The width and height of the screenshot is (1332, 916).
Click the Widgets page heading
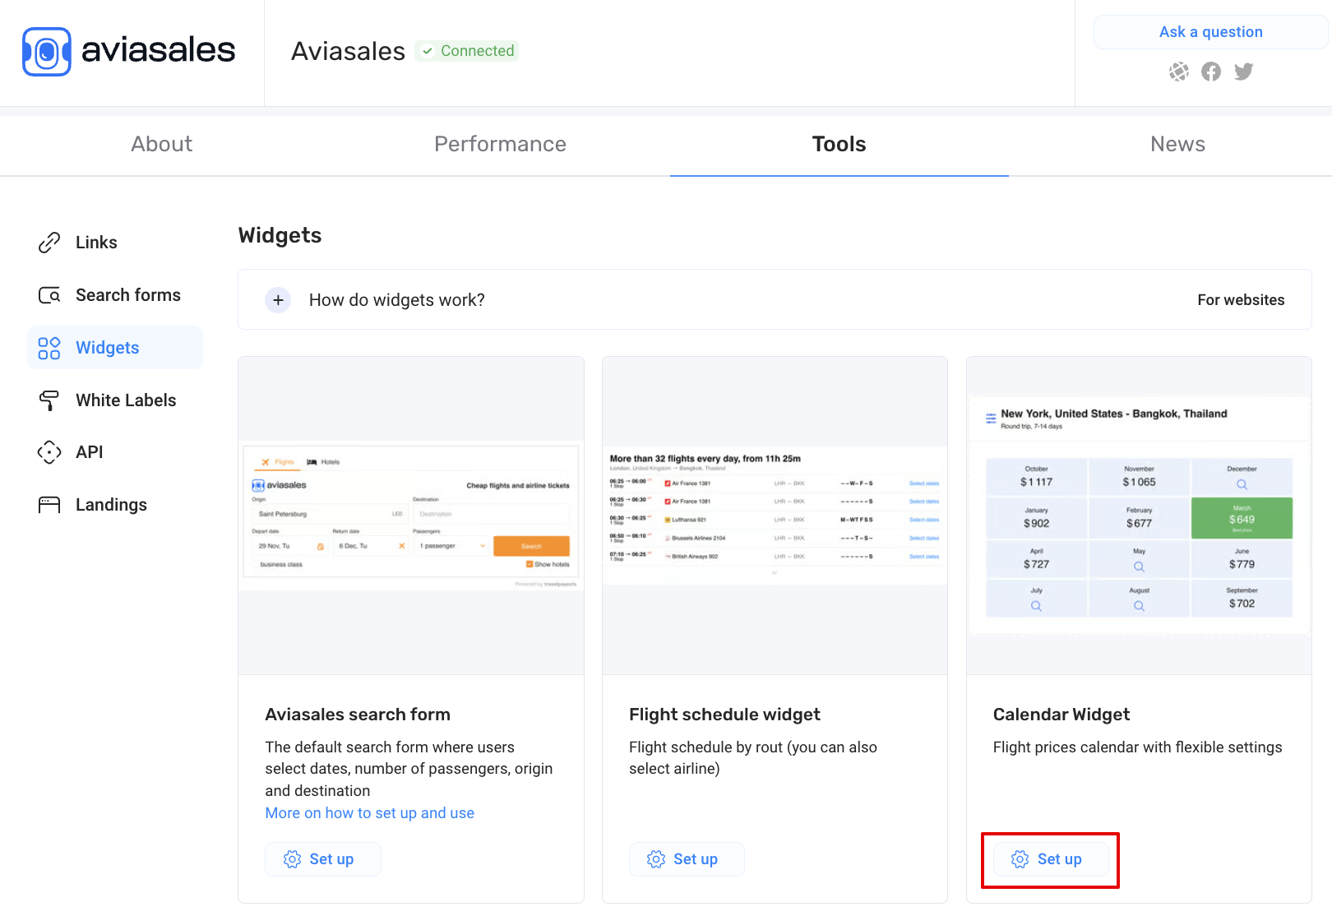280,235
